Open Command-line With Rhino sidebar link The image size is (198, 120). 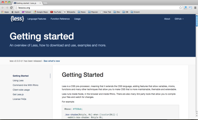(x=25, y=85)
